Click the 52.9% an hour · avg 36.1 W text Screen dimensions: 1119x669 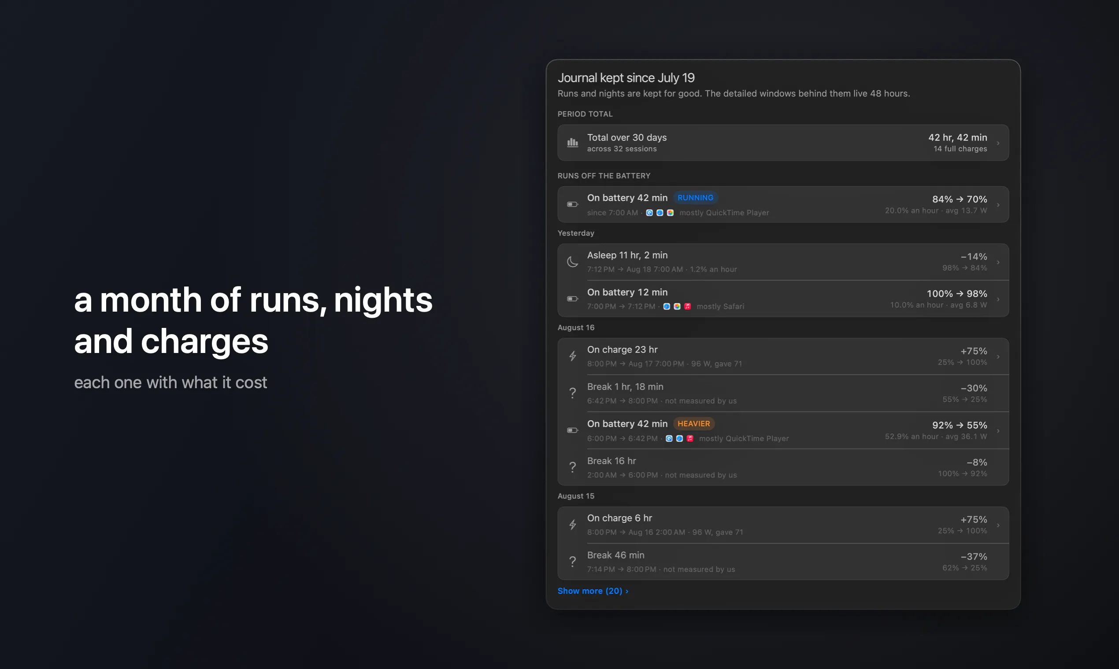[x=936, y=436]
